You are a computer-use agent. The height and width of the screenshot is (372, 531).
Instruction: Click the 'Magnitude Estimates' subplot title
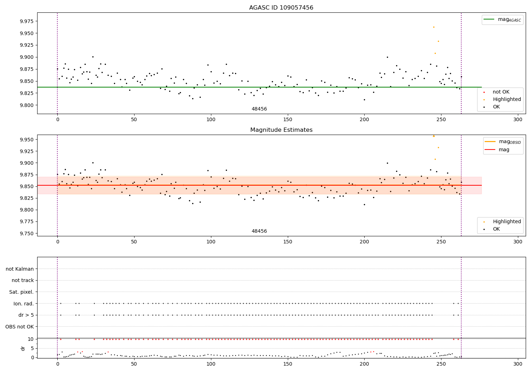pos(281,130)
